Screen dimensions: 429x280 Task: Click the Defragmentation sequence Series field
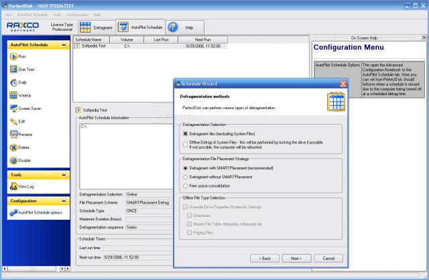pyautogui.click(x=149, y=227)
